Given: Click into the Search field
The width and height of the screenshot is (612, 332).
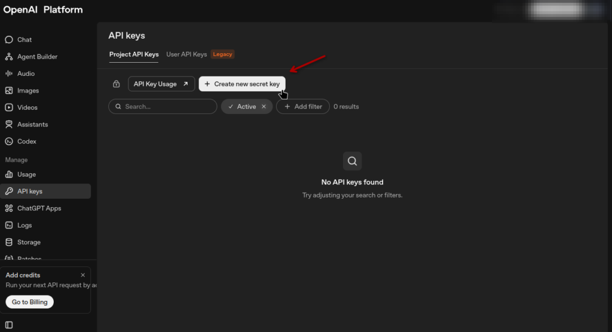Looking at the screenshot, I should [163, 106].
